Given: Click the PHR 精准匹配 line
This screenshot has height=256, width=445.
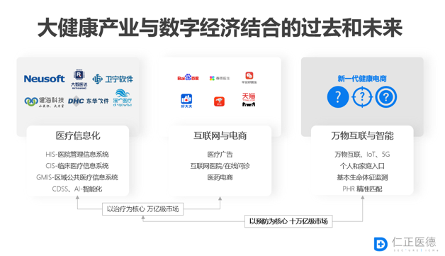Looking at the screenshot, I should pos(362,189).
